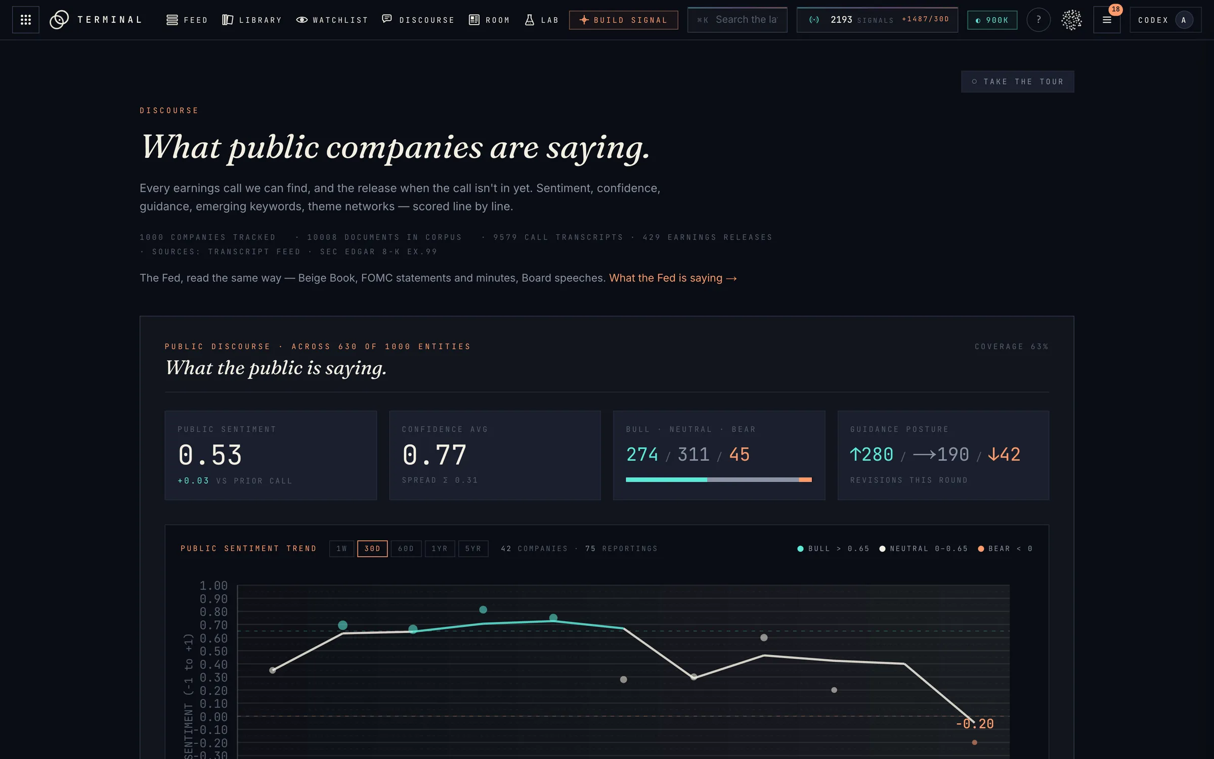Switch trend range to 60D

pyautogui.click(x=406, y=549)
